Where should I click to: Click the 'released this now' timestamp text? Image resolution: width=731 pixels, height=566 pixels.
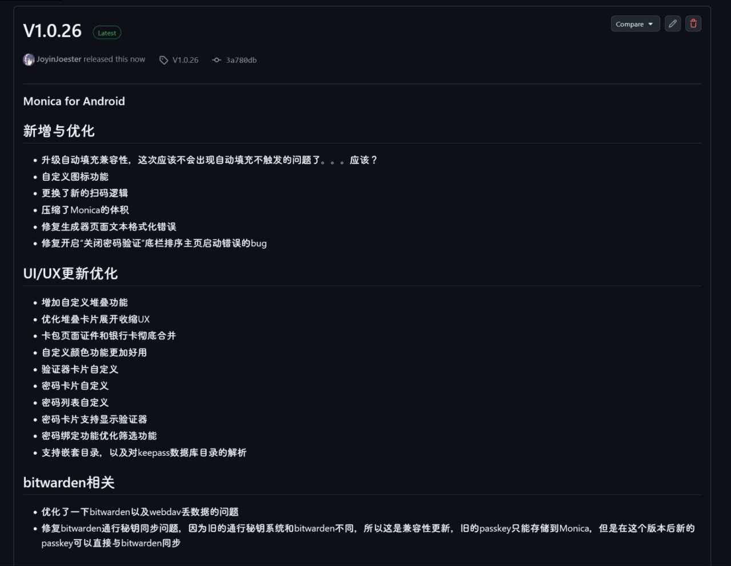[x=114, y=59]
